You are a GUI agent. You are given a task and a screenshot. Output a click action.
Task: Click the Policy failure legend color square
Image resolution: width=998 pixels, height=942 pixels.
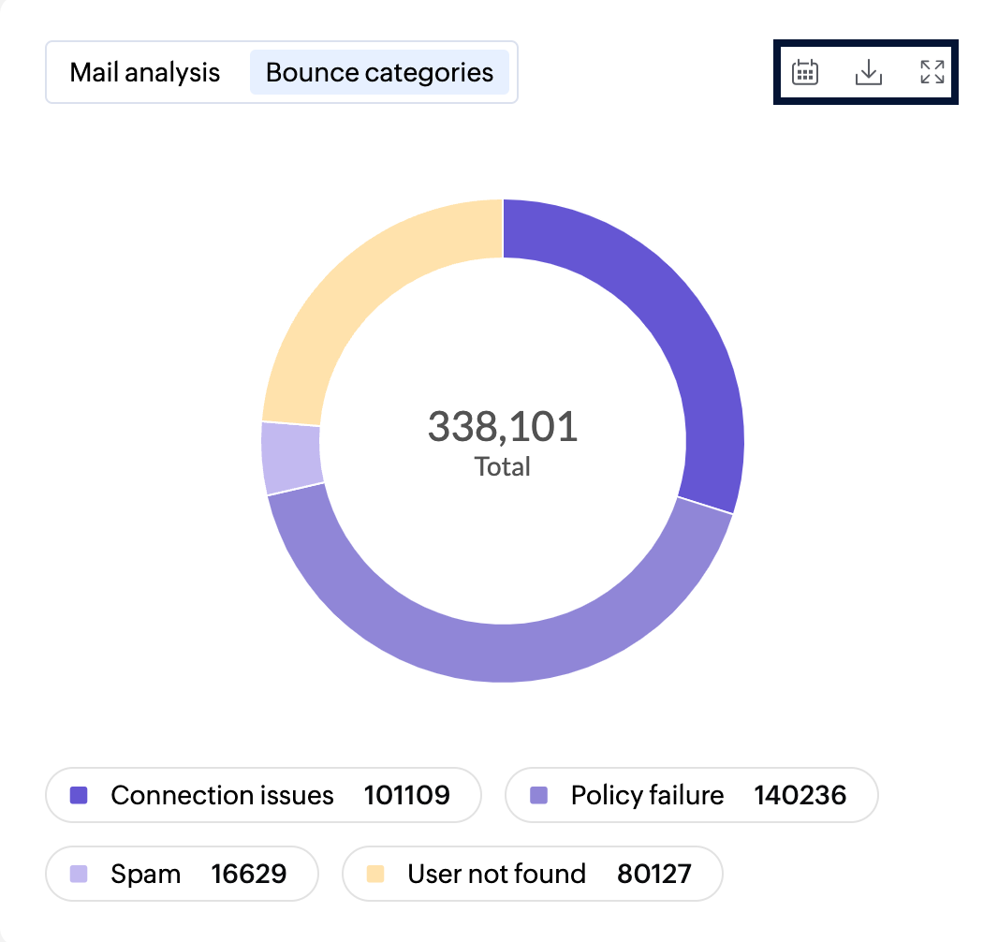tap(539, 795)
